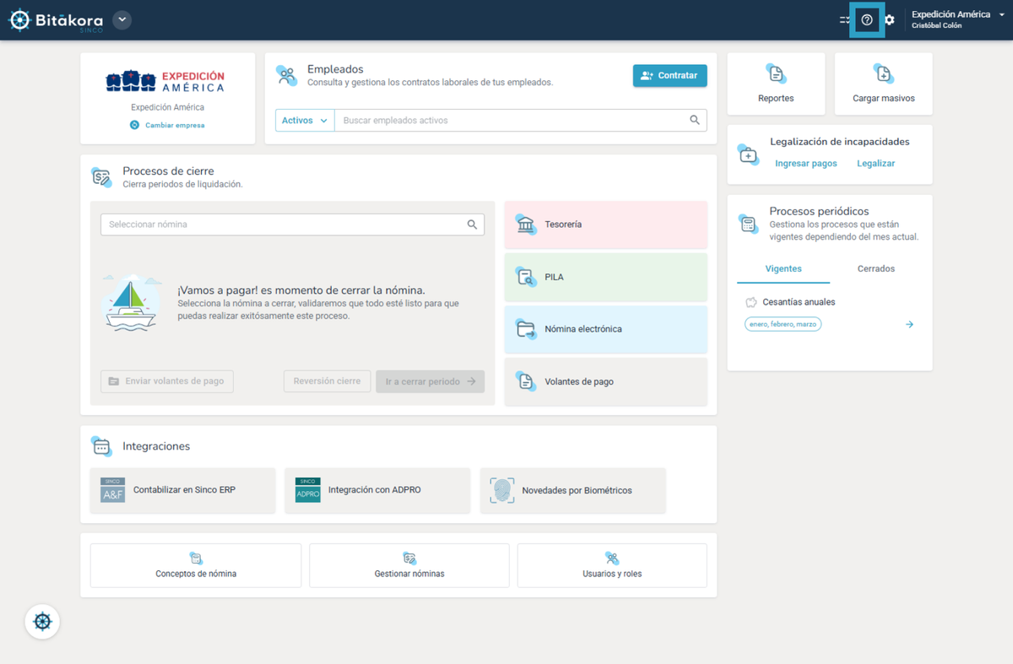1013x664 pixels.
Task: Click the Legalización de incapacidades briefcase icon
Action: click(748, 154)
